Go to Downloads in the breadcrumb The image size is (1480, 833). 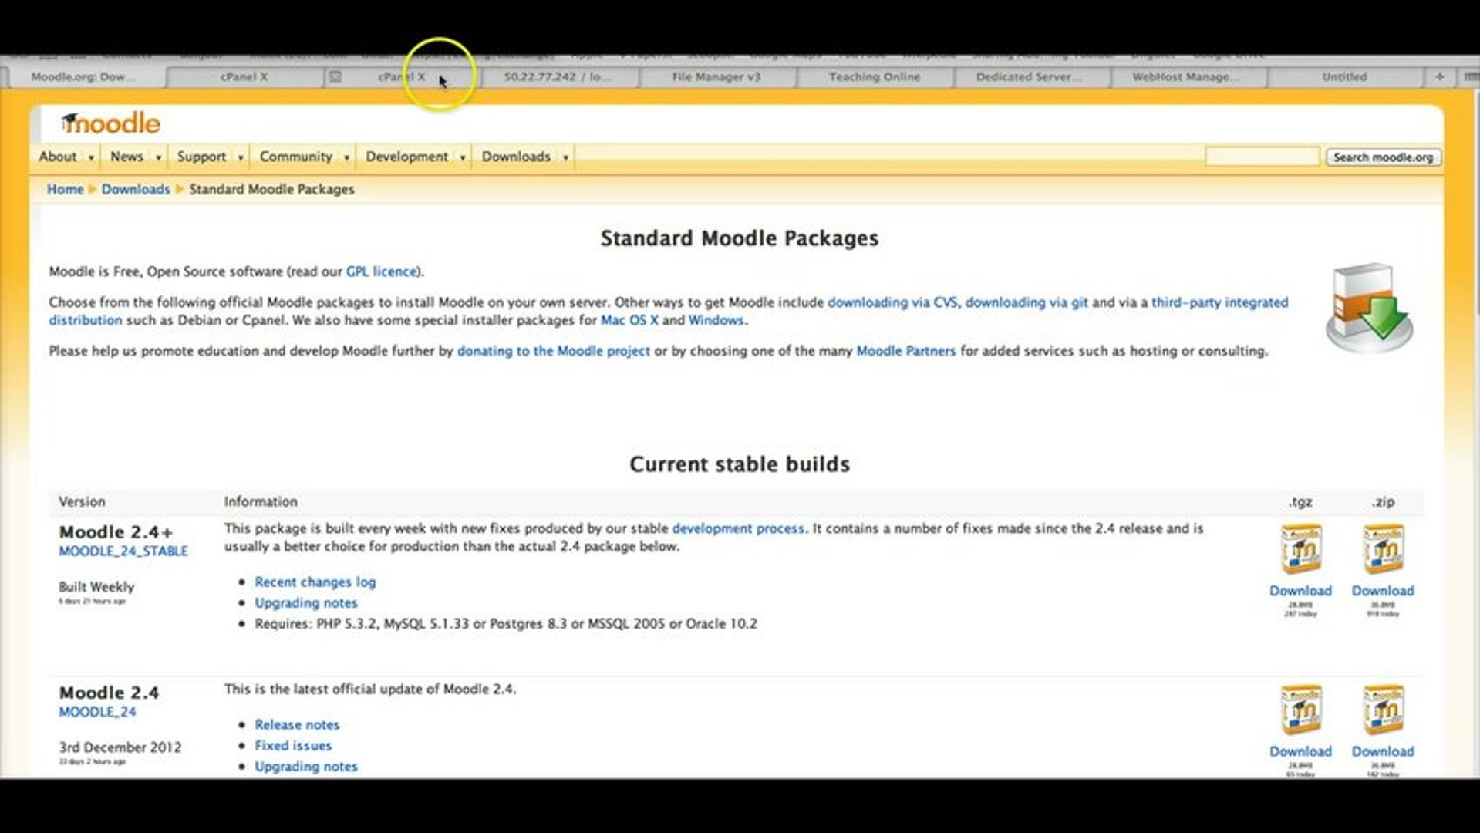click(x=136, y=189)
